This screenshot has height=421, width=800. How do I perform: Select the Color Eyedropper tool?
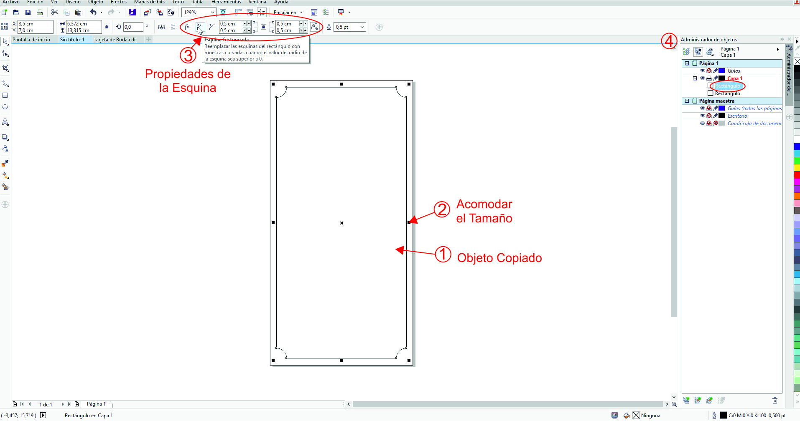5,163
